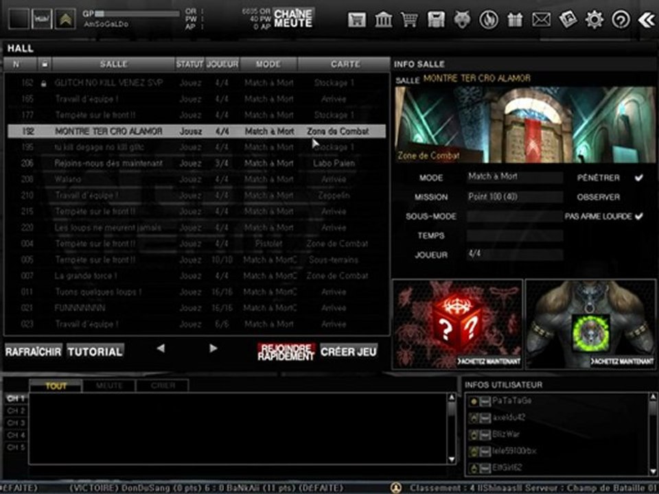Open the gift box icon
The height and width of the screenshot is (494, 659).
point(515,19)
